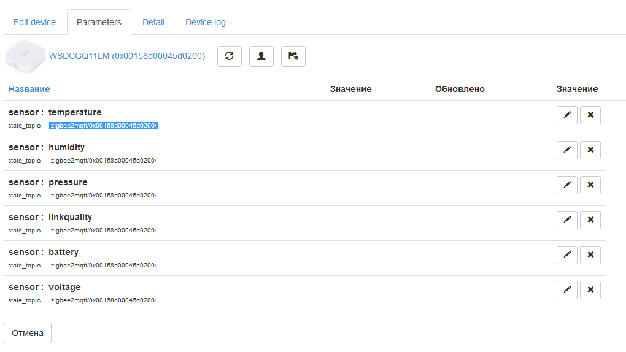The image size is (626, 352).
Task: Click the 'sensor : humidity' row title
Action: tap(47, 148)
